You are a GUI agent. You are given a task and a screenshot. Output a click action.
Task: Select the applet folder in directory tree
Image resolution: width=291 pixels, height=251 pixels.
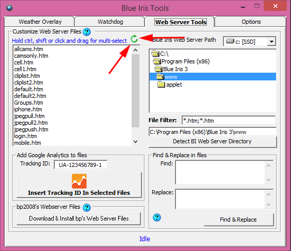(x=170, y=85)
